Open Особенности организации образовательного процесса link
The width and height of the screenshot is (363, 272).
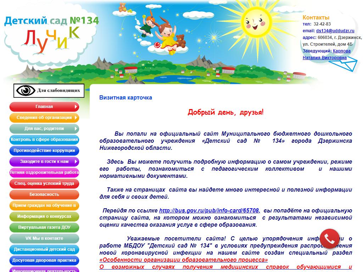point(183,260)
